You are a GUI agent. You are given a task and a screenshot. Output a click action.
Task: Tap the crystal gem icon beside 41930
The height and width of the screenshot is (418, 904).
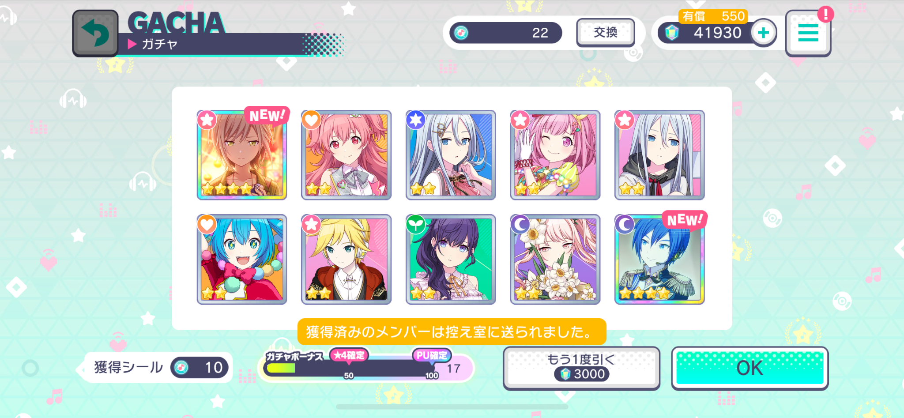(672, 33)
